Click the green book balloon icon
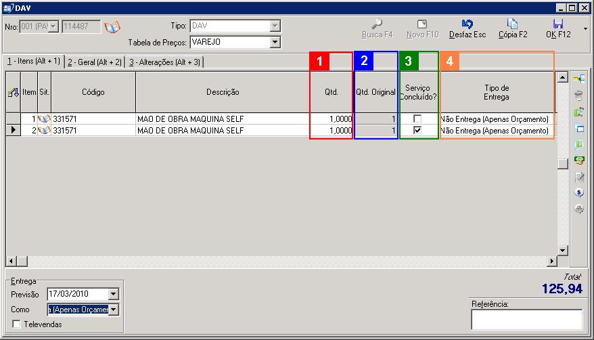The image size is (594, 340). click(x=579, y=144)
